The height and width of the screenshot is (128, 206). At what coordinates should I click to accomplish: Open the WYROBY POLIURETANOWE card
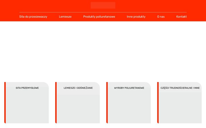tap(128, 103)
